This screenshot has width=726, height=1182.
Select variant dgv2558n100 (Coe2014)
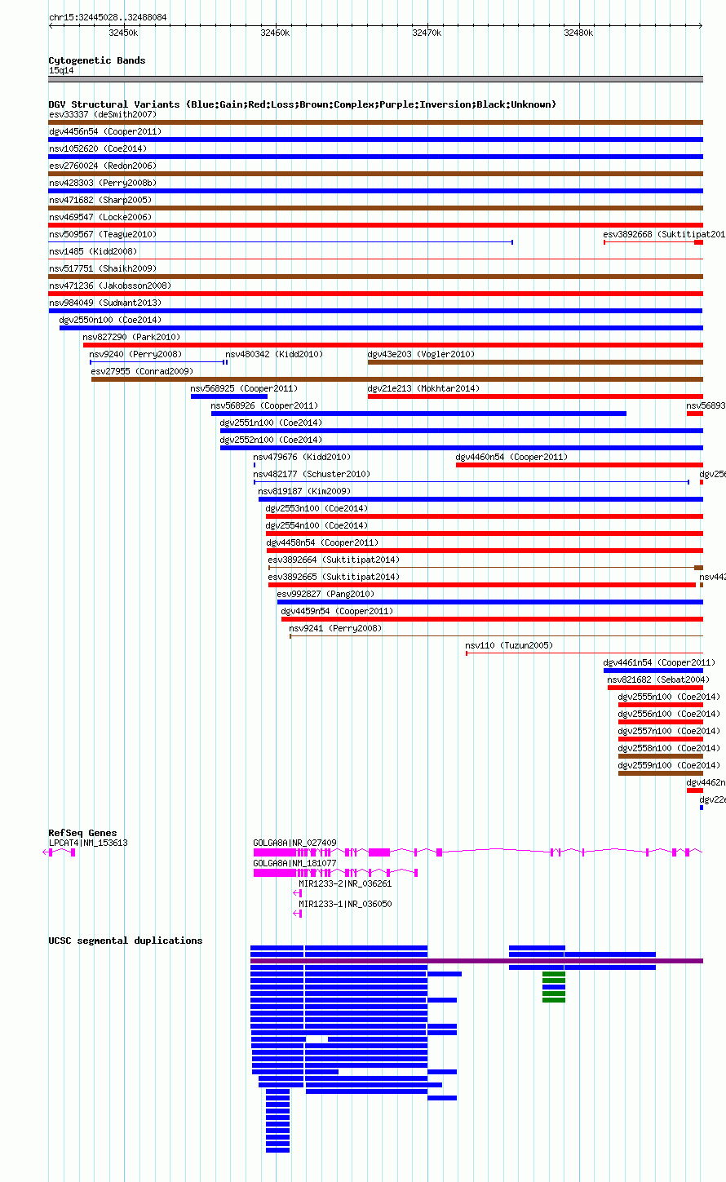pyautogui.click(x=669, y=748)
